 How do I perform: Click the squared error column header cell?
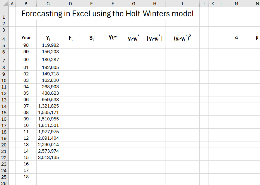(182, 38)
